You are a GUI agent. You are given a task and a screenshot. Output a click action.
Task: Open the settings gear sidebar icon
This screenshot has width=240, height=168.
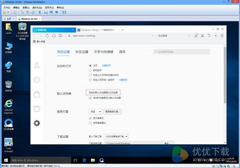tap(37, 123)
